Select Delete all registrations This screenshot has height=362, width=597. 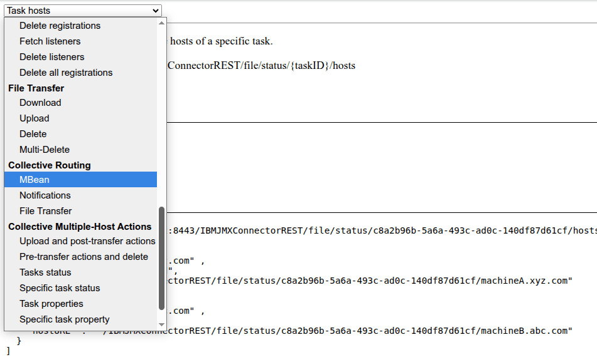pos(66,73)
